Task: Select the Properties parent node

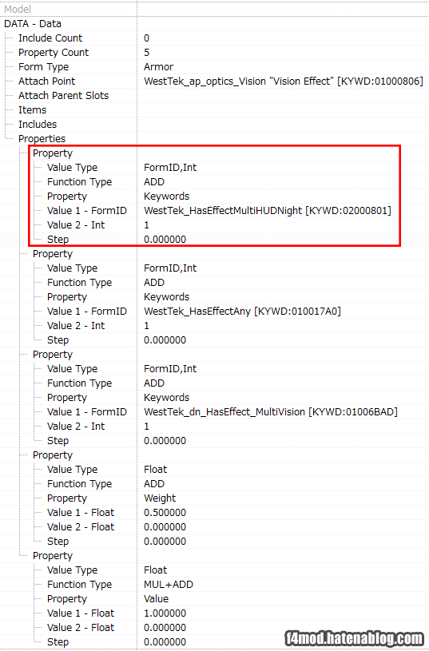Action: point(42,139)
